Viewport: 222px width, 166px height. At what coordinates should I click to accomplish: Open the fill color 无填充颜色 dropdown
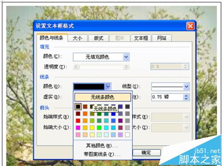pos(101,57)
